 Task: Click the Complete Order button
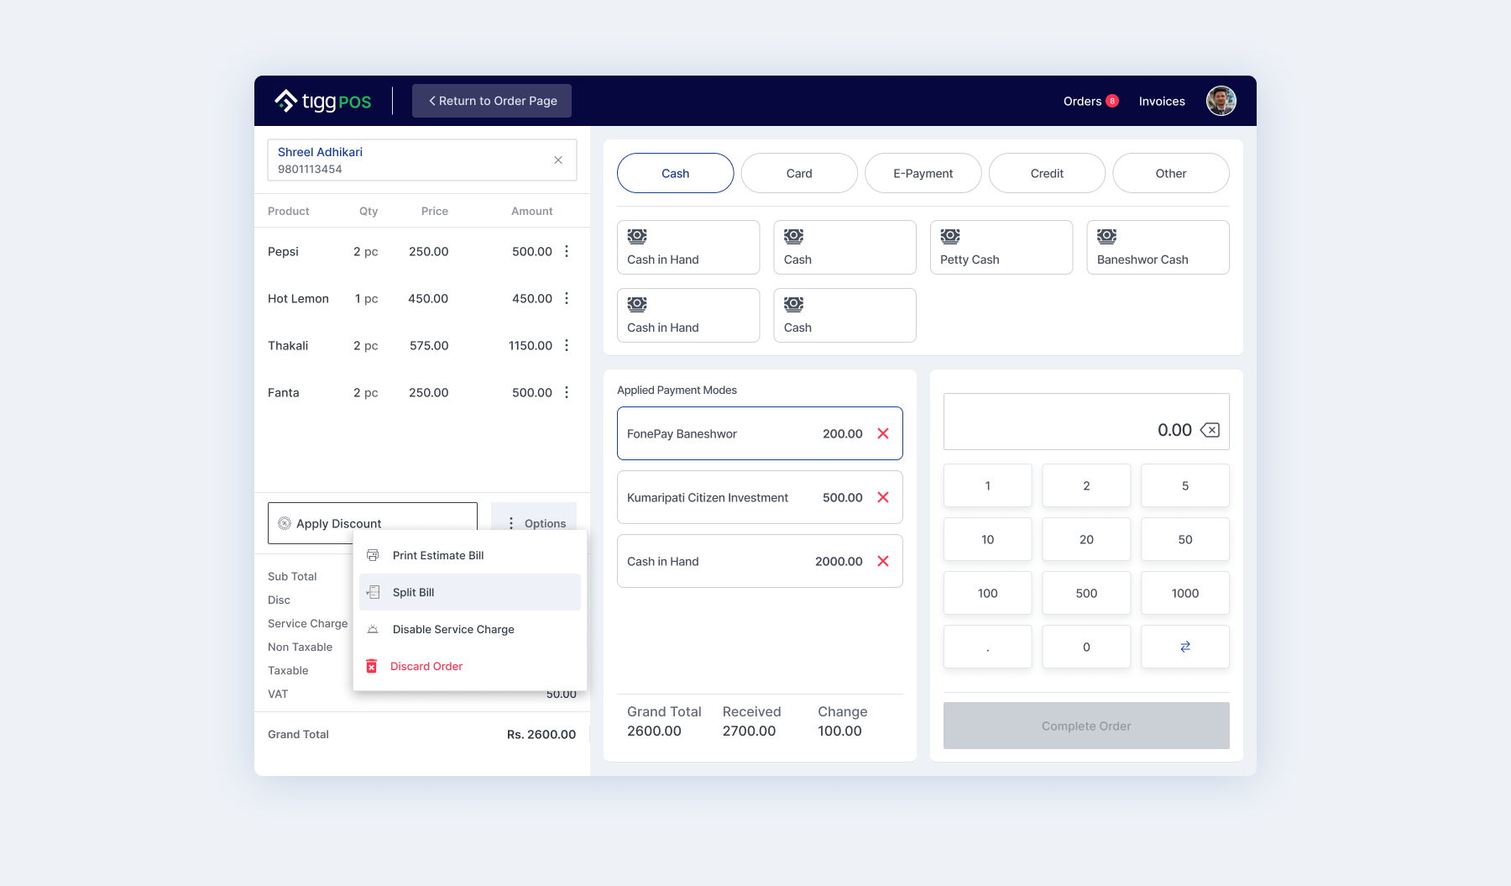point(1086,726)
